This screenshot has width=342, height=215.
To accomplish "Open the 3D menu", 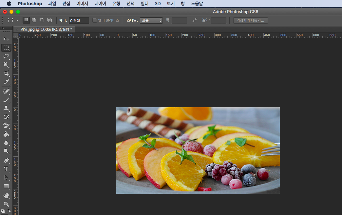I will 158,4.
